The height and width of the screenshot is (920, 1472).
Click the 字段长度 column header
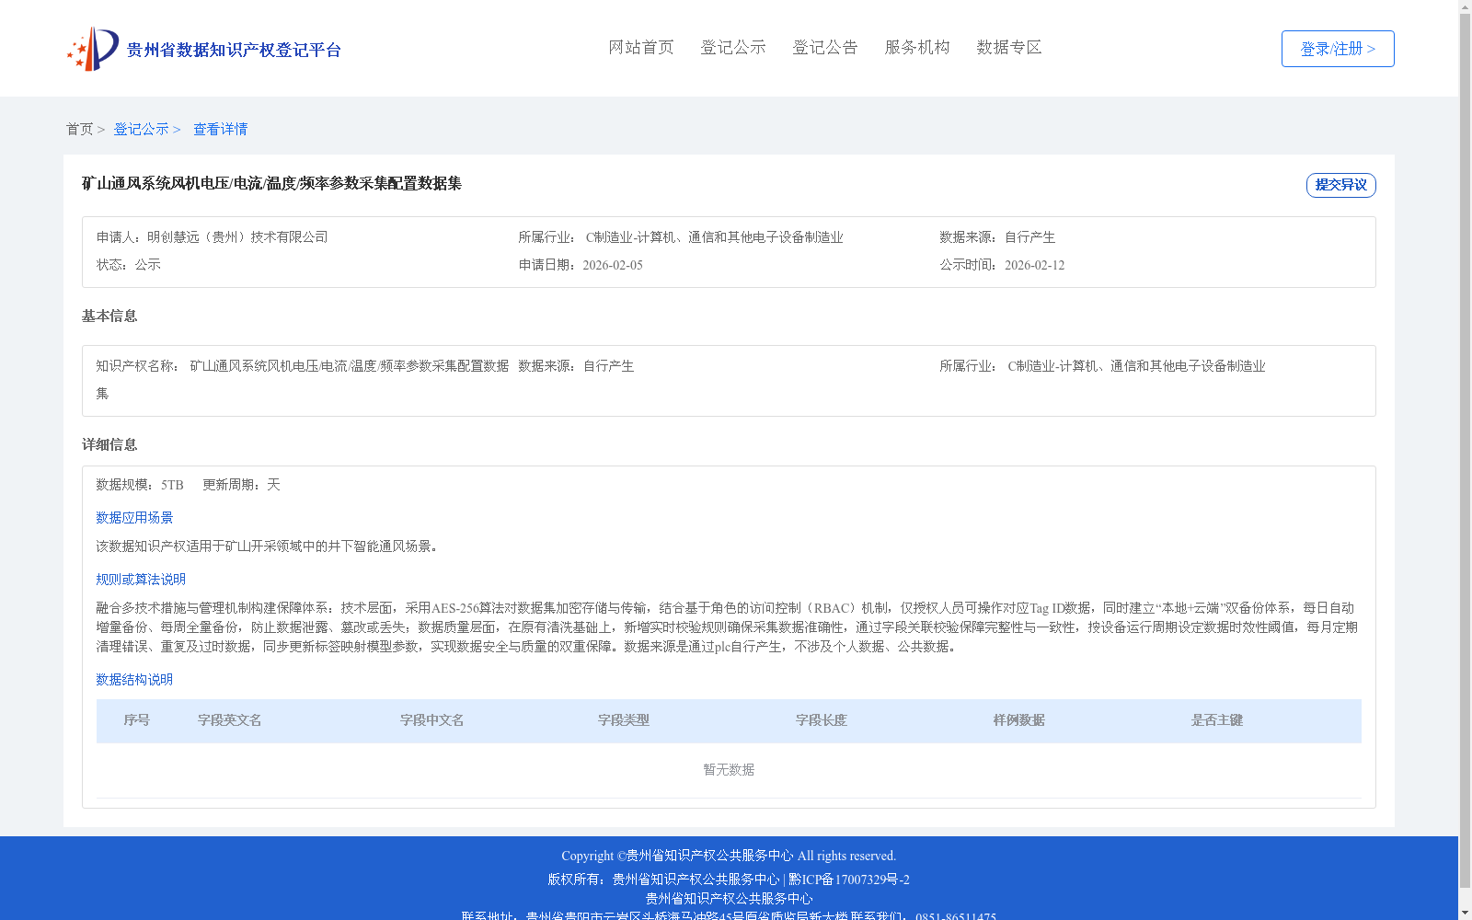[x=822, y=720]
